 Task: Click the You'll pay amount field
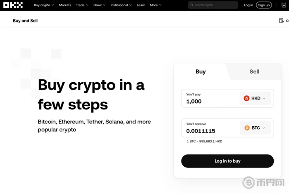click(209, 101)
